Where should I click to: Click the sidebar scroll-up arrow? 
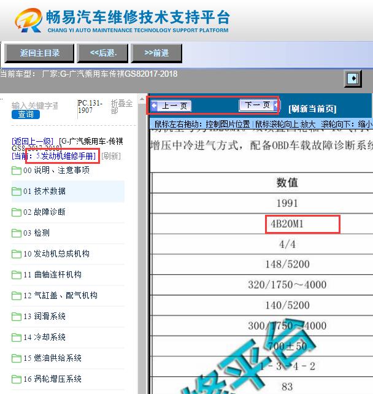pos(142,99)
